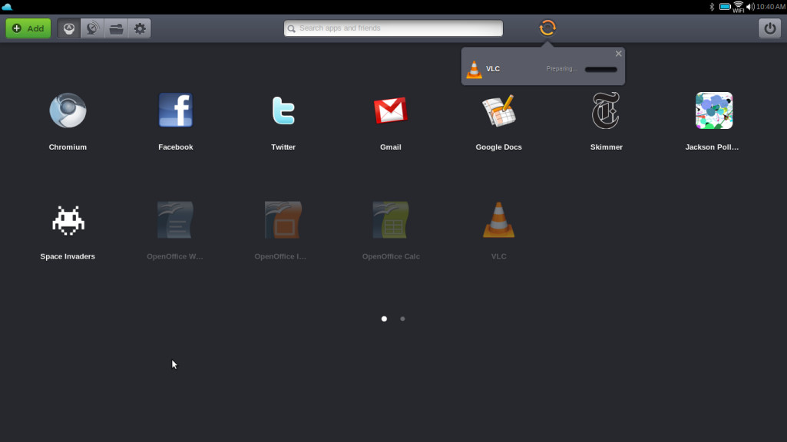Open the Jackson Pollock app
The image size is (787, 442).
pos(714,110)
